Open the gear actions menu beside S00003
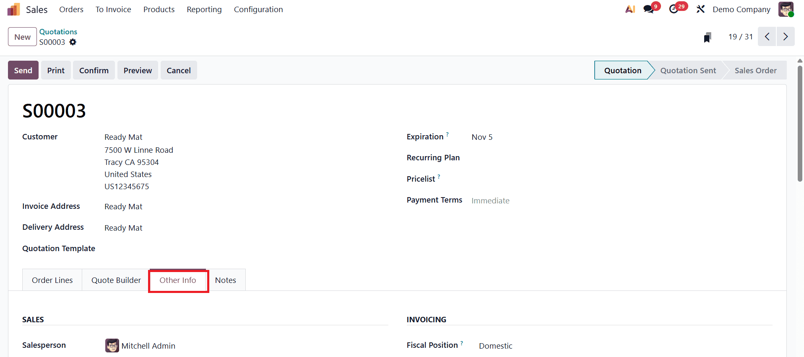This screenshot has width=804, height=357. (x=73, y=42)
